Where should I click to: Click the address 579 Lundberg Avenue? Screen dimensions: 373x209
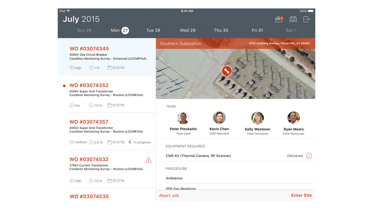pyautogui.click(x=279, y=44)
